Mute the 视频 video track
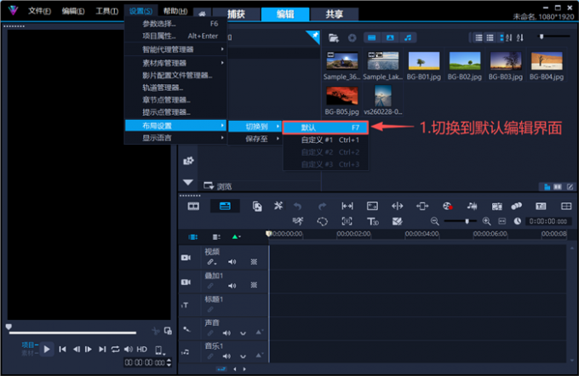579x376 pixels. pyautogui.click(x=232, y=262)
